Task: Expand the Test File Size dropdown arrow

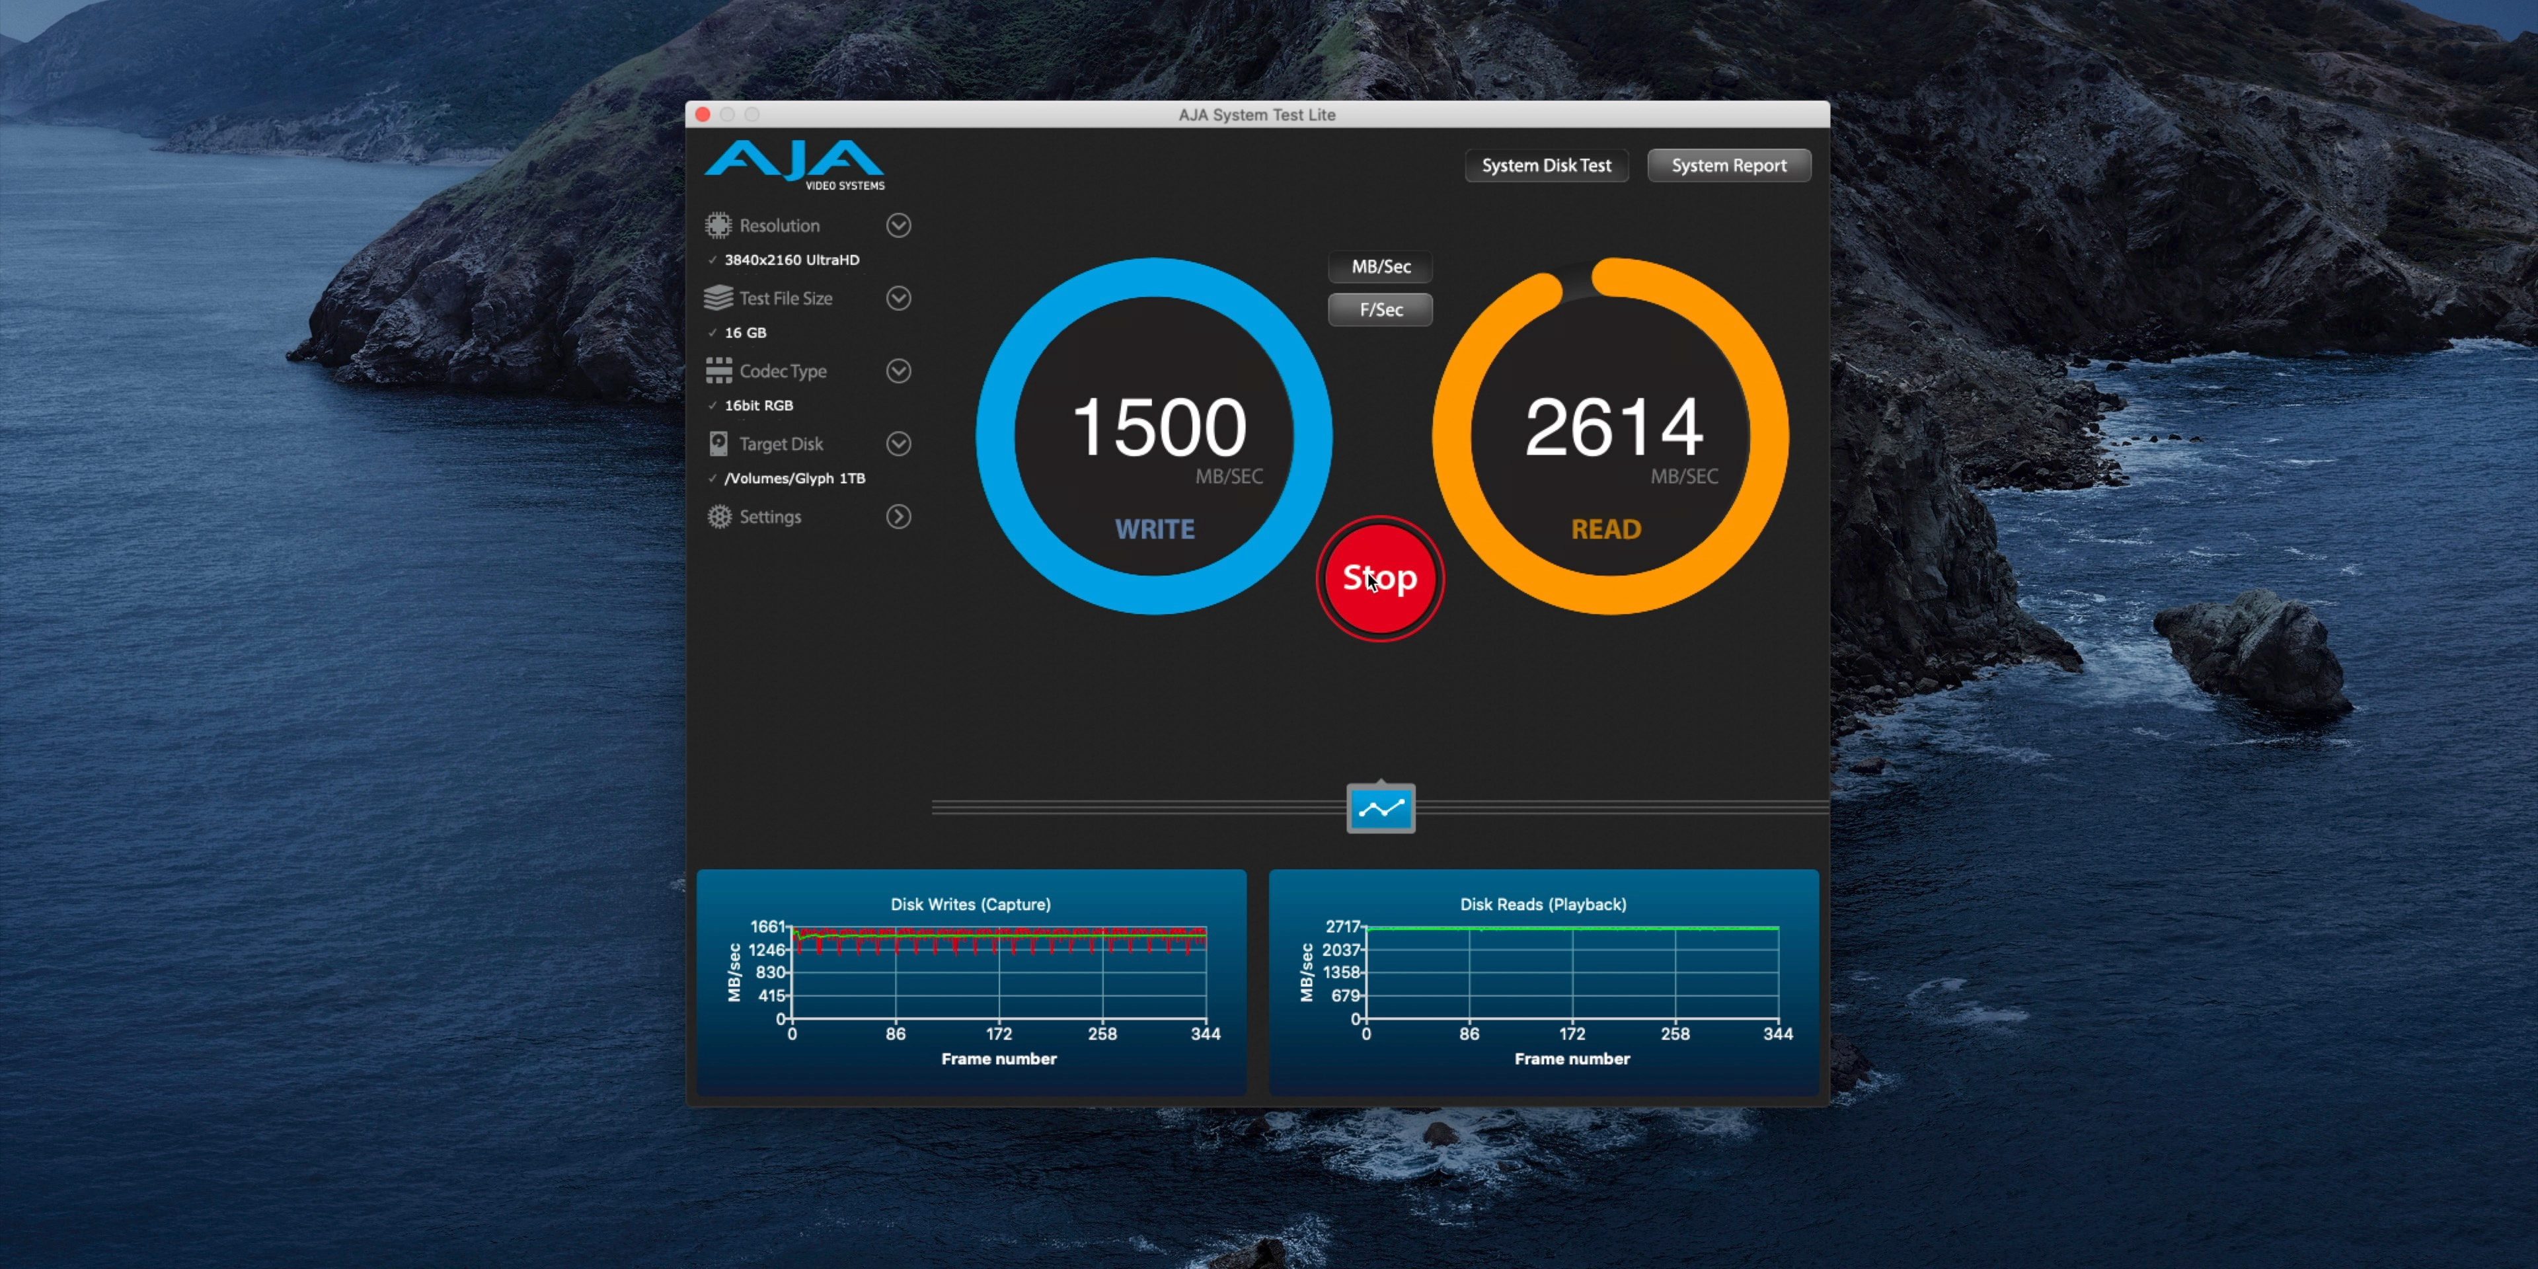Action: pos(898,297)
